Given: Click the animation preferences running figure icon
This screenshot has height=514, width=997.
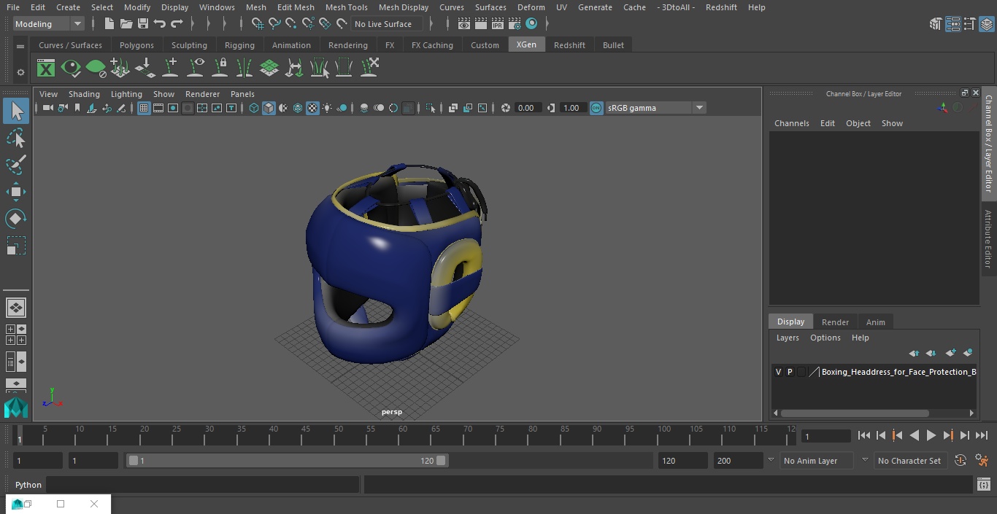Looking at the screenshot, I should (982, 461).
